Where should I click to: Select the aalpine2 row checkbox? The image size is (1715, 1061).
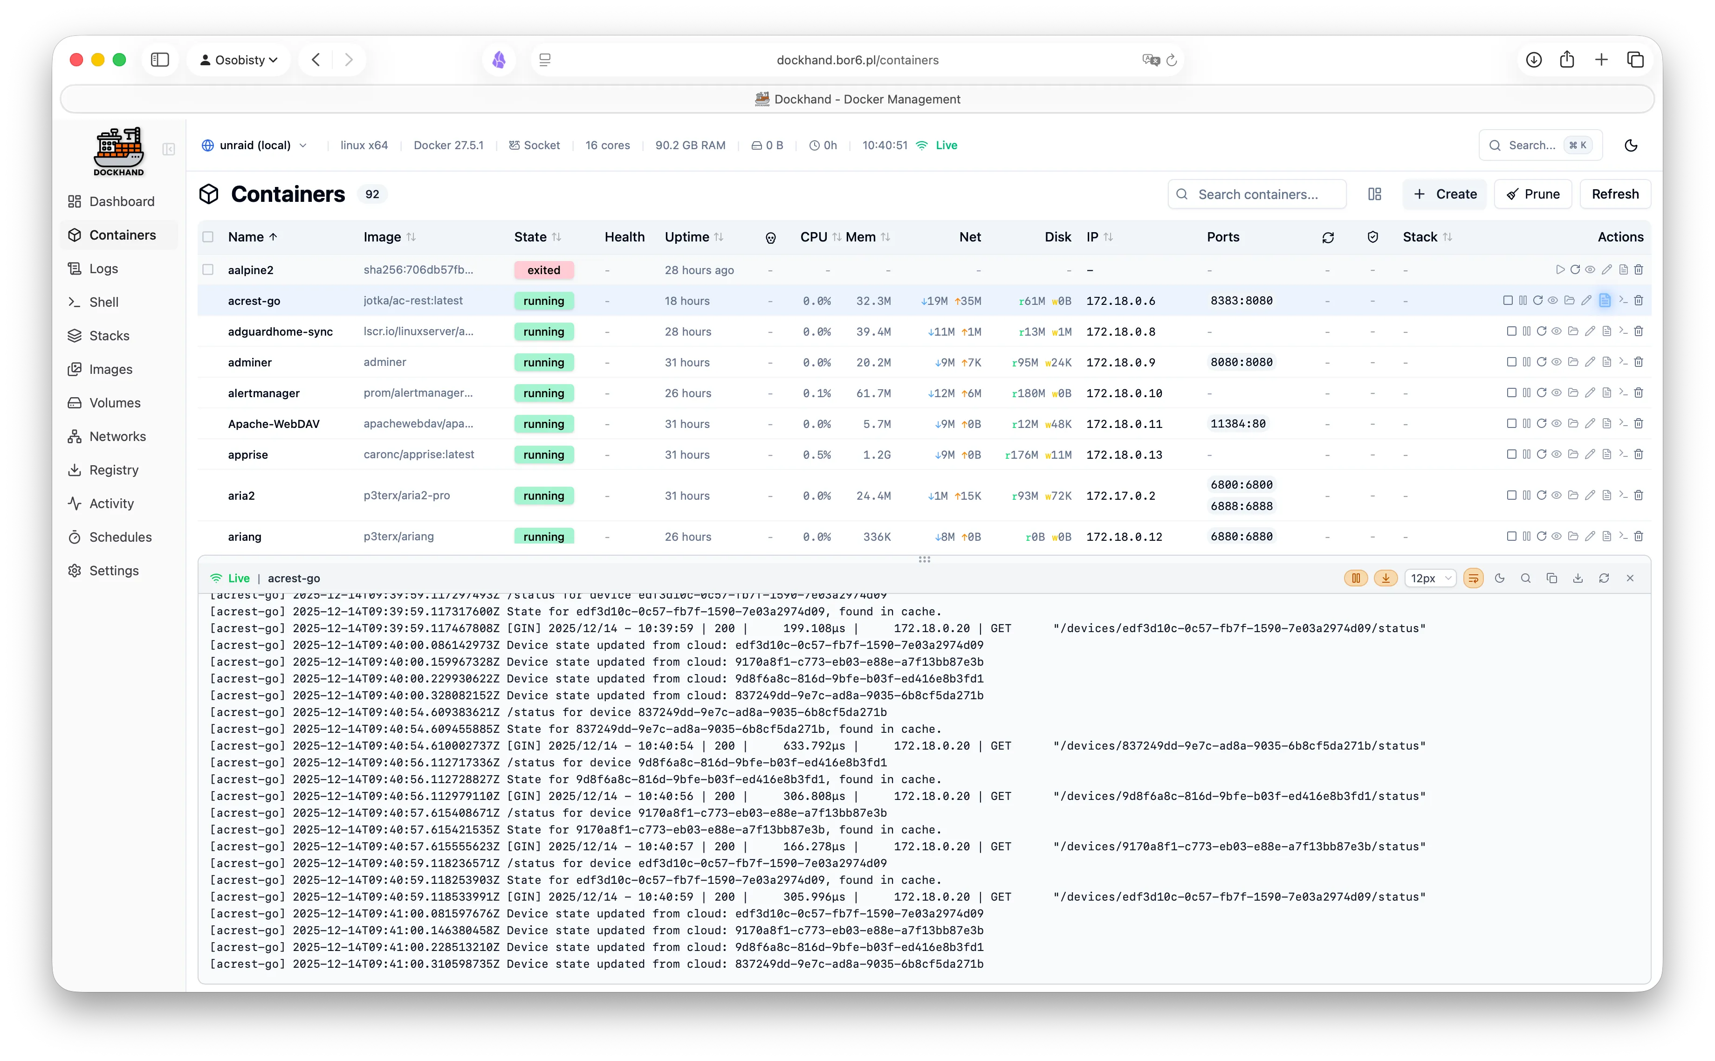208,269
